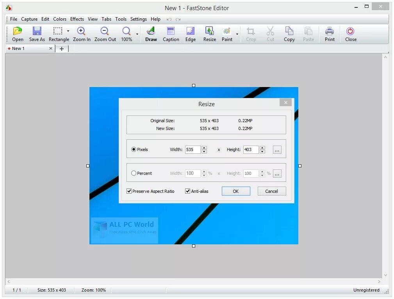This screenshot has width=394, height=299.
Task: Open the Tabs menu
Action: [106, 19]
